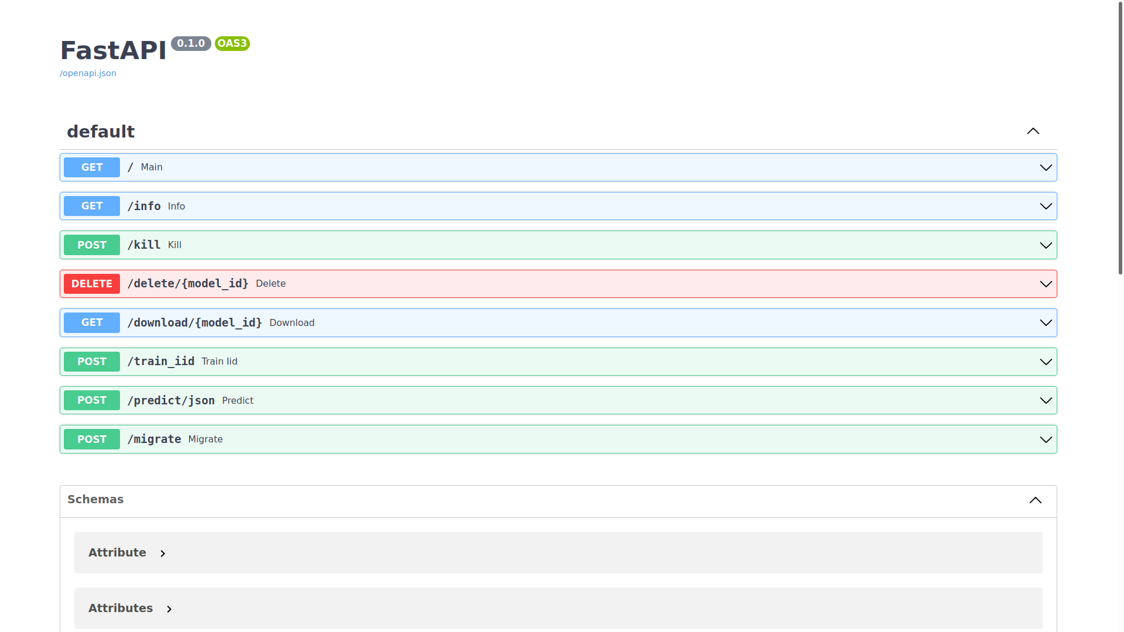This screenshot has height=632, width=1124.
Task: Click the /kill path text
Action: [144, 245]
